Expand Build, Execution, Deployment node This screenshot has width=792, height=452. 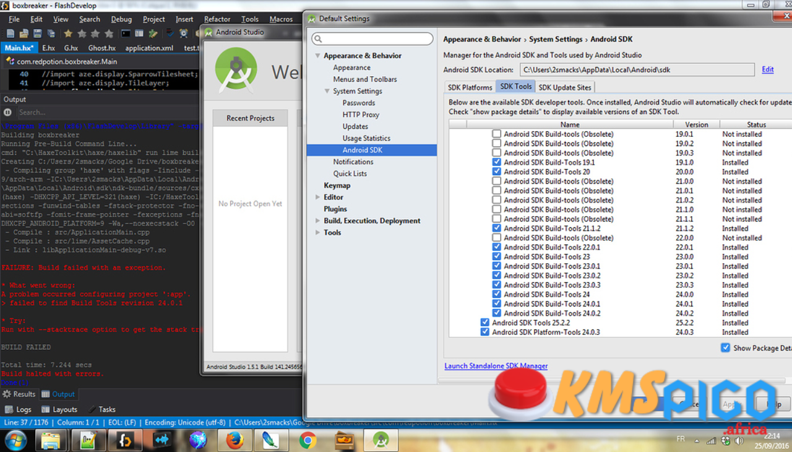(x=317, y=220)
